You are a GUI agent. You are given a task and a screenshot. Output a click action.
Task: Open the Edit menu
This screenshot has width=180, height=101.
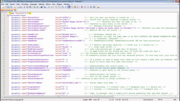7,4
